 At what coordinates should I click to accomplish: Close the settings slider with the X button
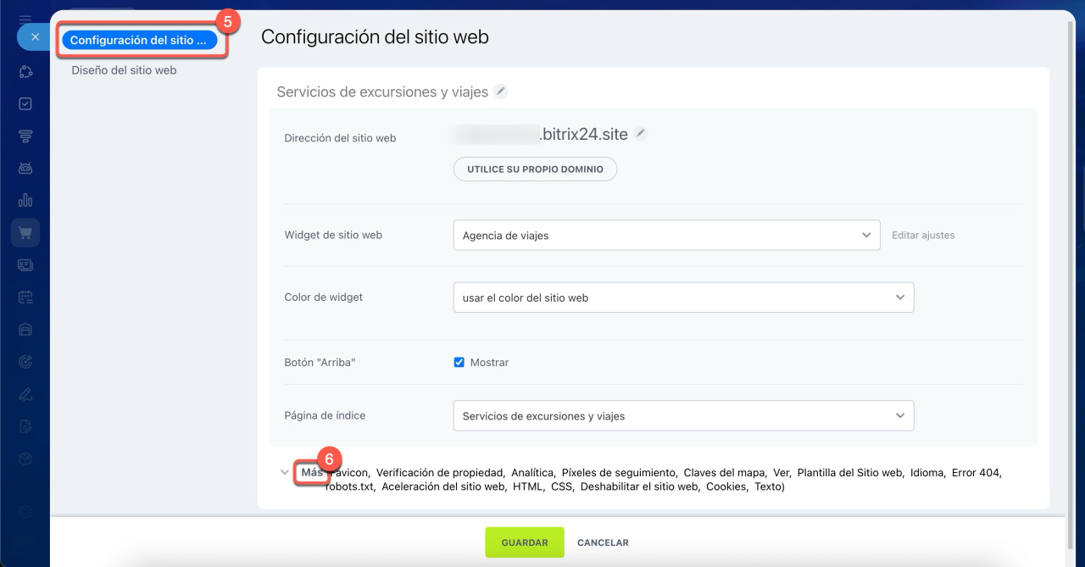tap(35, 37)
